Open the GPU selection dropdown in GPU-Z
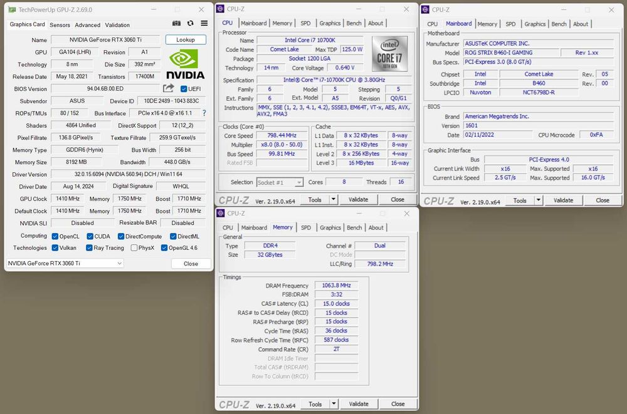 [x=65, y=263]
